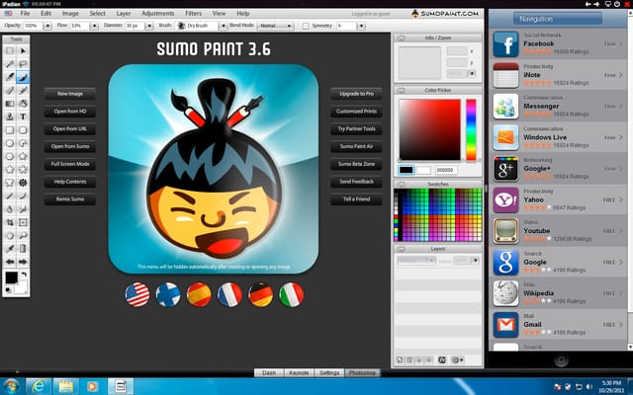633x395 pixels.
Task: Click the Undo left arrow in toolbox
Action: [10, 262]
